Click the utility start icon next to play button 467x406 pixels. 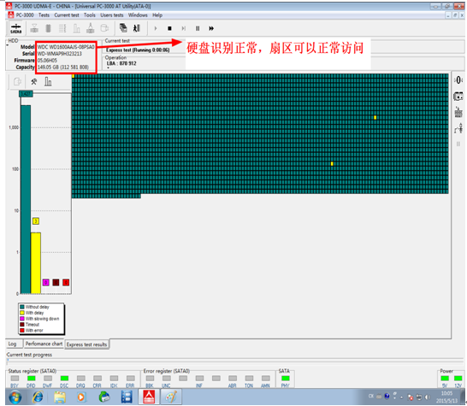(136, 28)
